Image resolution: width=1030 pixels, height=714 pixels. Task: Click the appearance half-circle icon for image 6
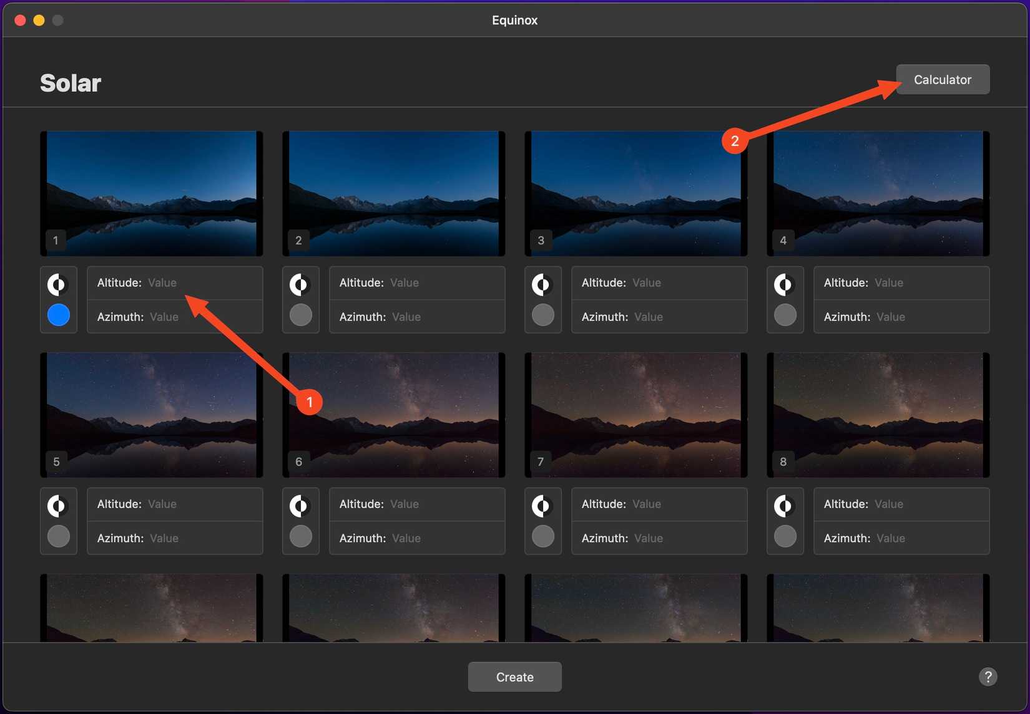(300, 506)
